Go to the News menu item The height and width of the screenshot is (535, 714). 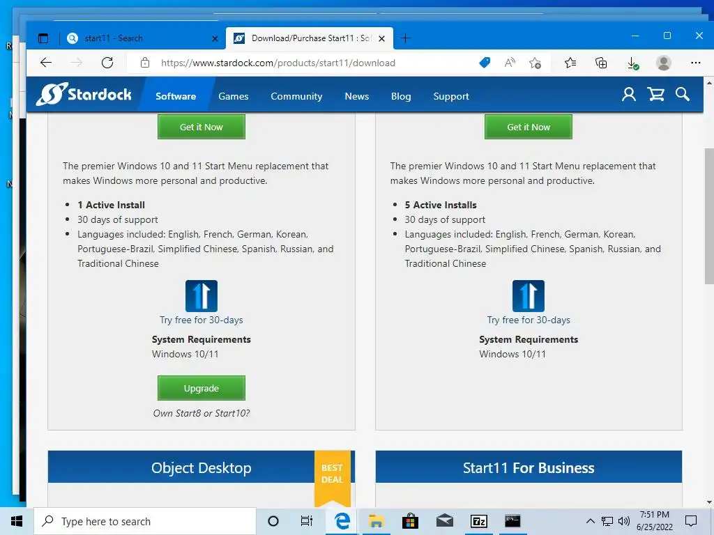(x=356, y=96)
